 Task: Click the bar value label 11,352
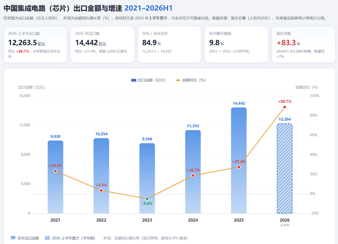pyautogui.click(x=193, y=126)
